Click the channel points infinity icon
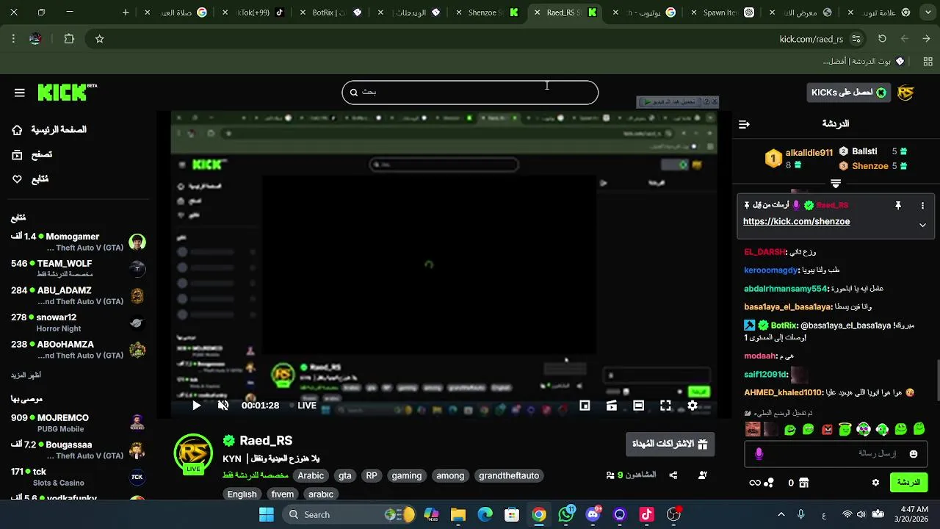 754,483
